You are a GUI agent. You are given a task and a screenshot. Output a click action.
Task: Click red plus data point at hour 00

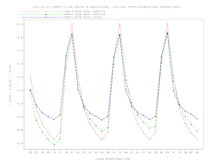pos(30,76)
